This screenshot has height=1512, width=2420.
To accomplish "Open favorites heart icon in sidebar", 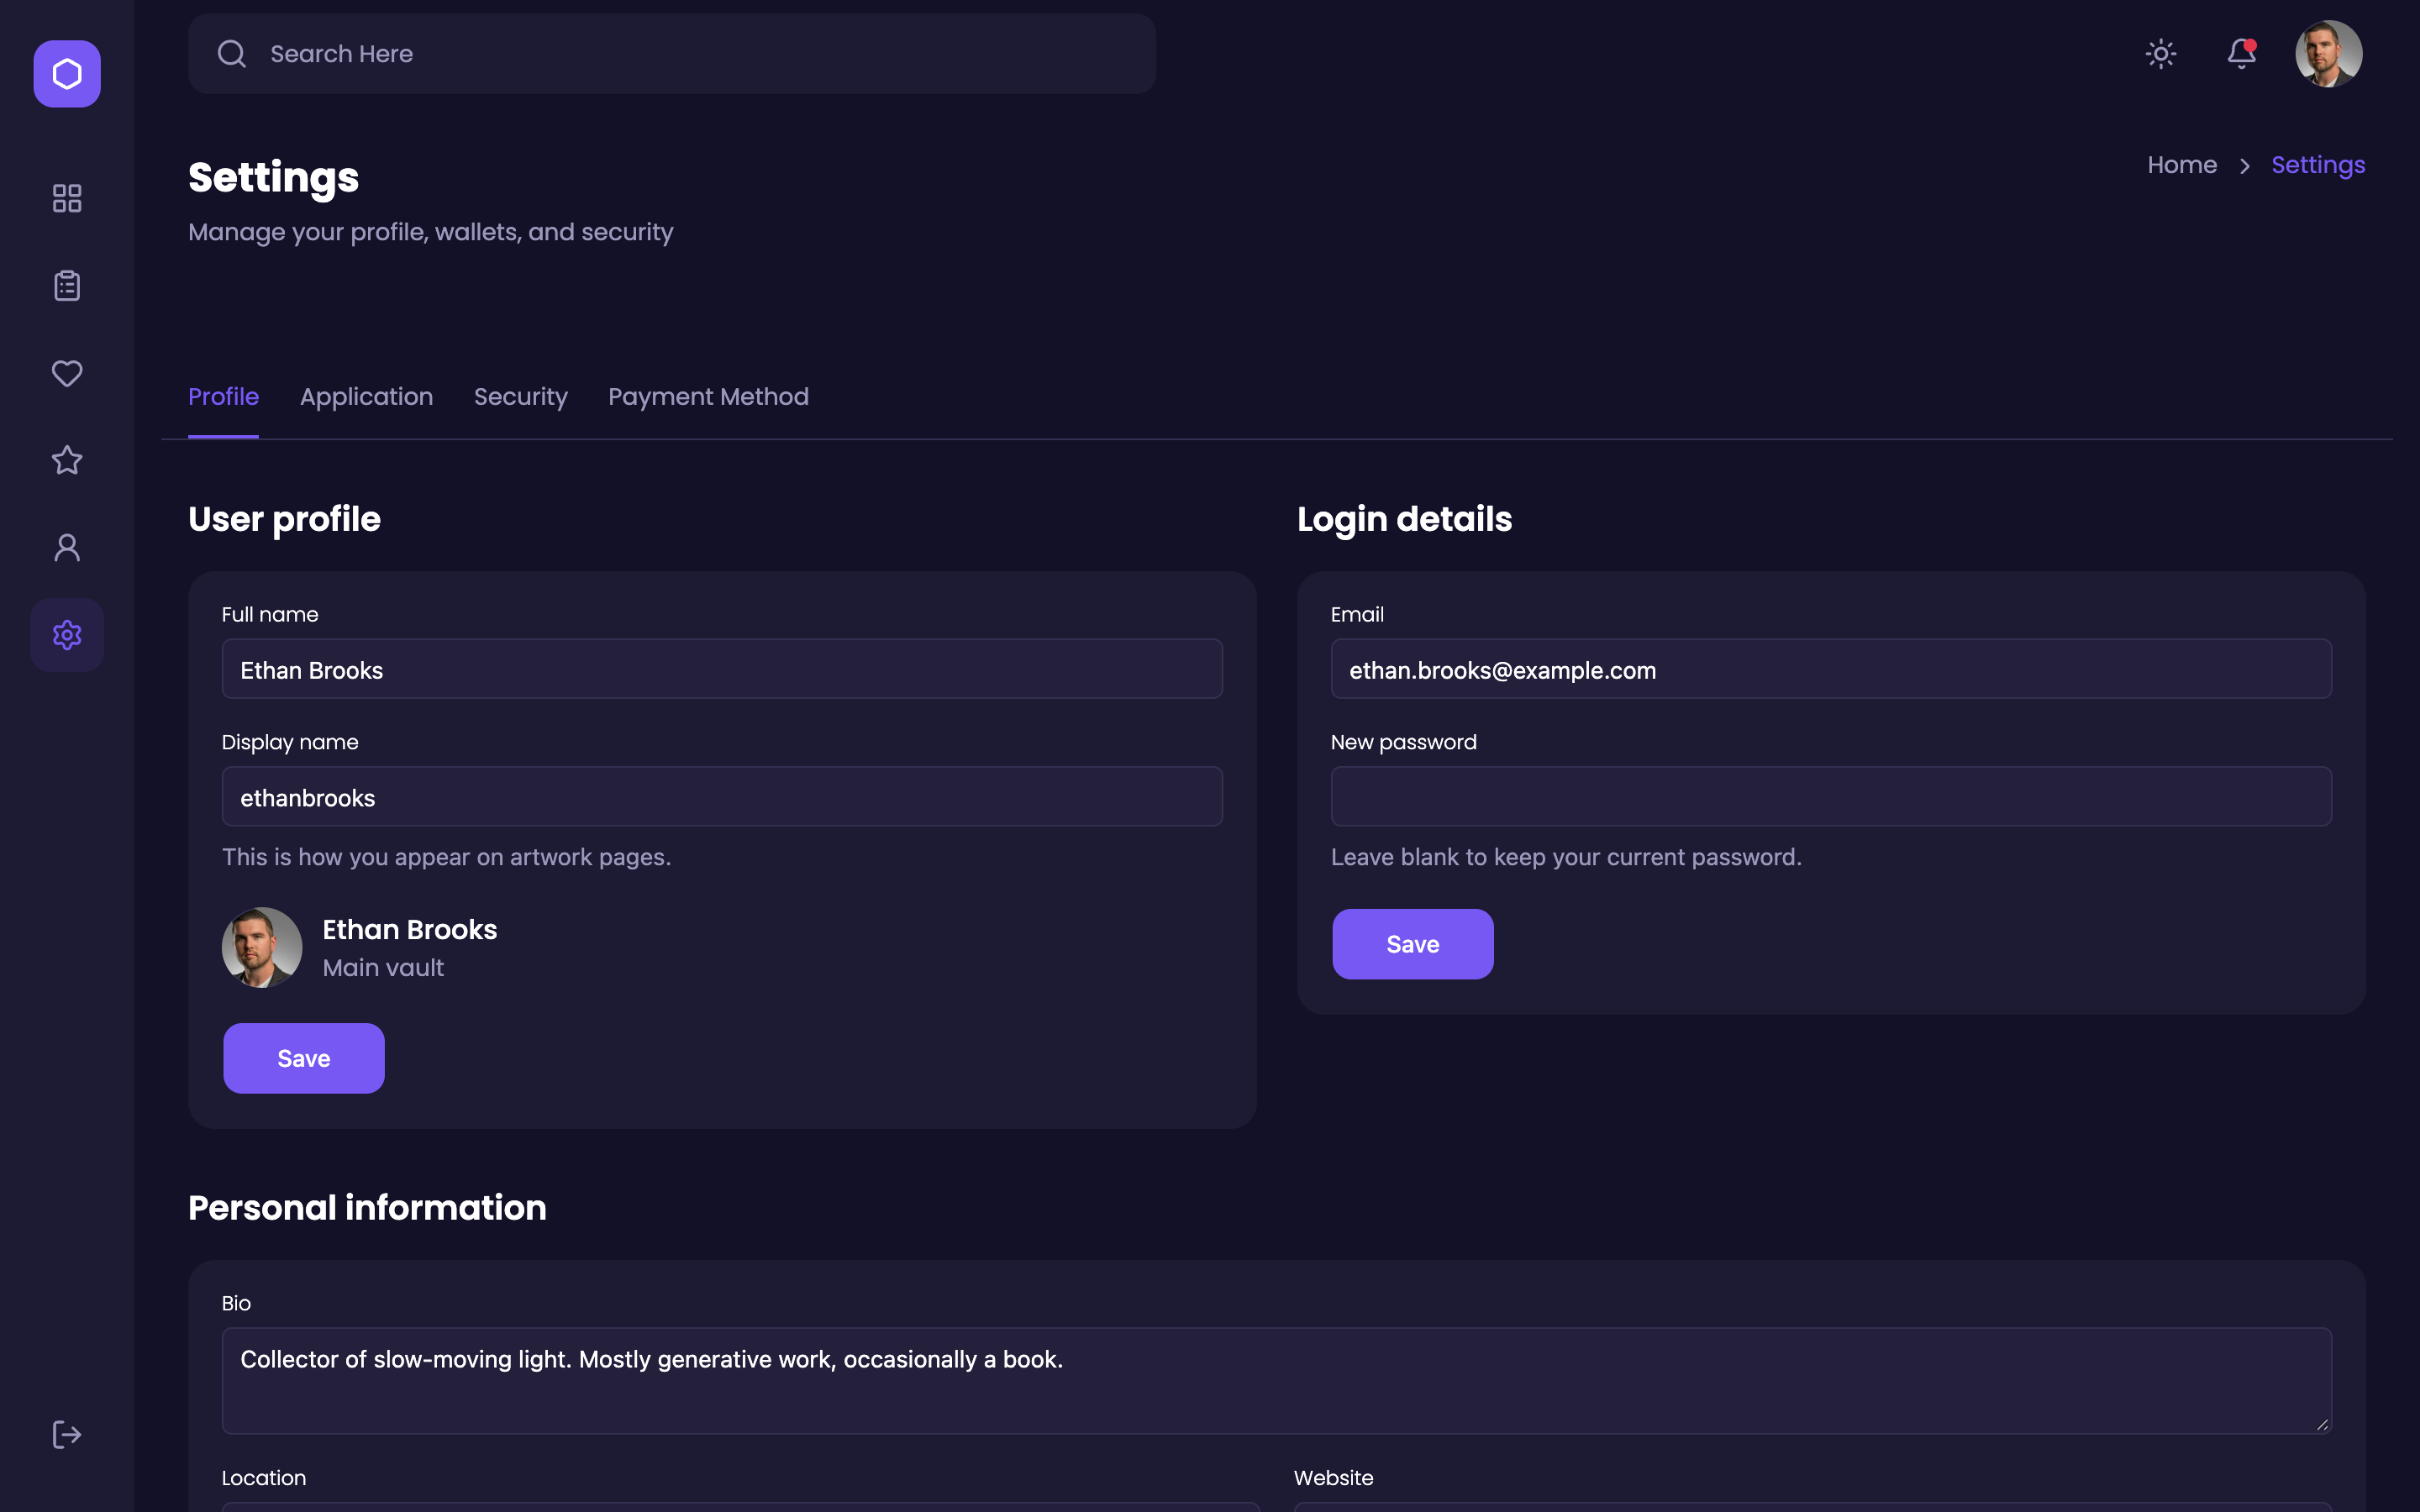I will click(67, 373).
